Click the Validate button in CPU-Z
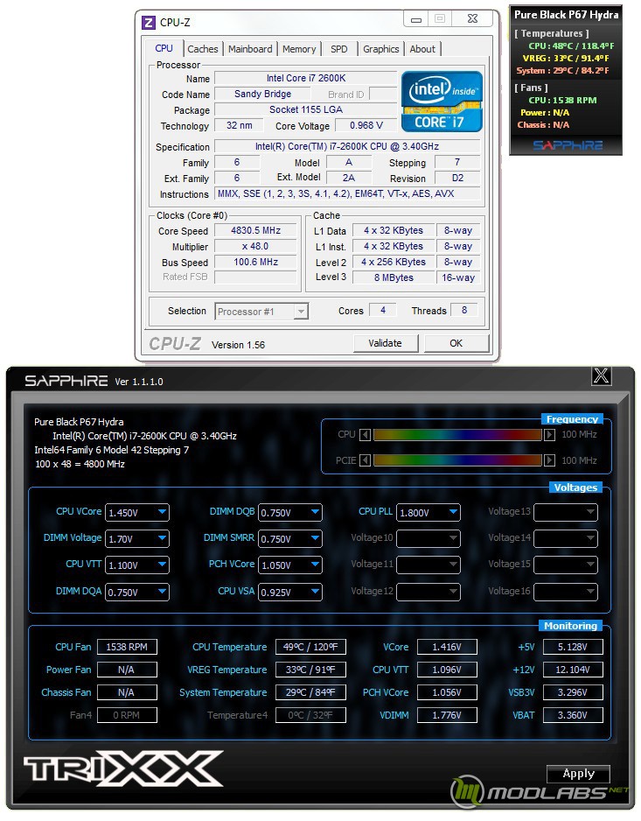 point(385,343)
